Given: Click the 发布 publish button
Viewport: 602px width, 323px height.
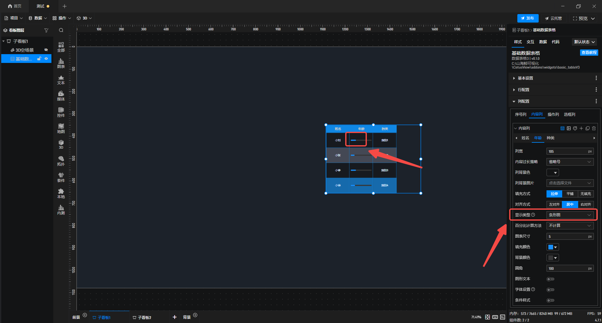Looking at the screenshot, I should (x=528, y=18).
